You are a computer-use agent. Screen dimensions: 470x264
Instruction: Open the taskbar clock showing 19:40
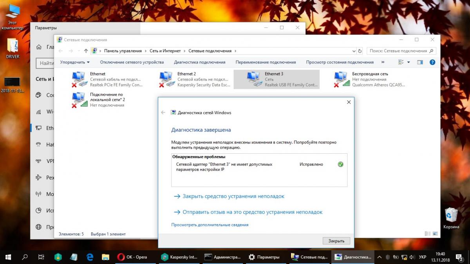point(440,257)
